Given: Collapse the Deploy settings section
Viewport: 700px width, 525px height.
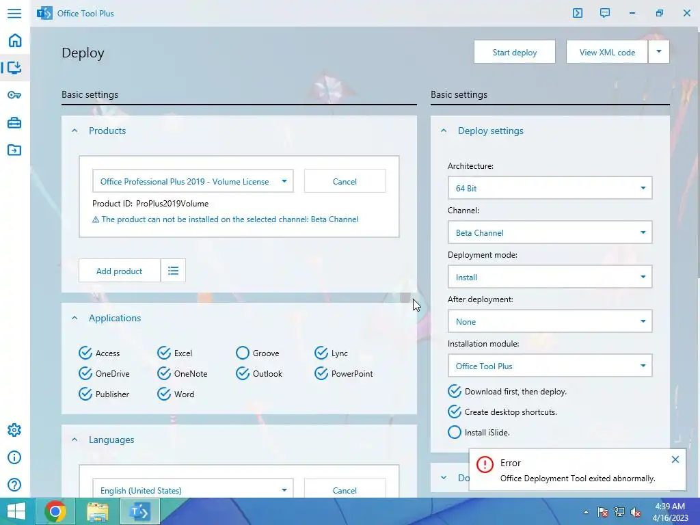Looking at the screenshot, I should [x=443, y=131].
